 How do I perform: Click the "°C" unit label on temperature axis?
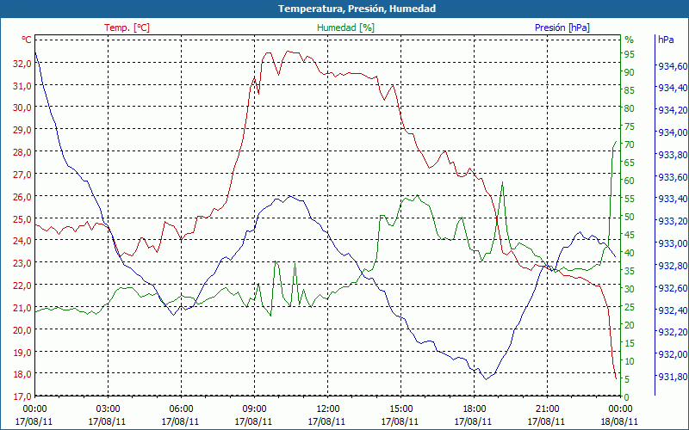(27, 40)
